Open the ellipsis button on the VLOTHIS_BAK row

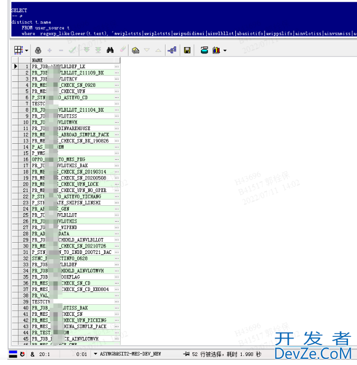[117, 166]
